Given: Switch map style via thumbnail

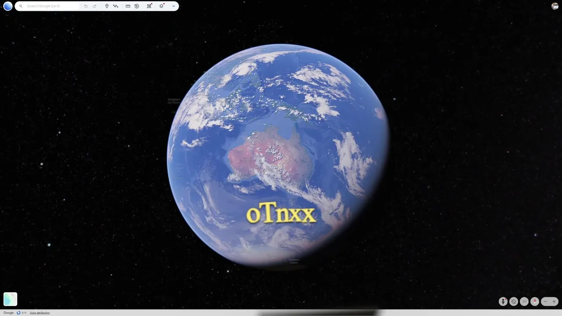Looking at the screenshot, I should [x=11, y=299].
